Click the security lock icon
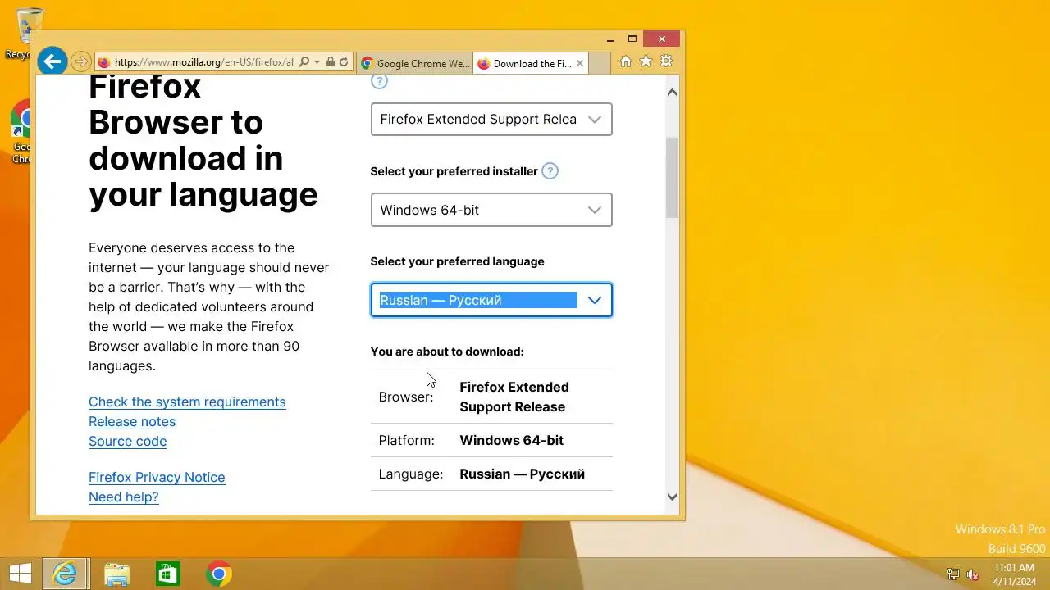This screenshot has height=590, width=1050. click(330, 62)
